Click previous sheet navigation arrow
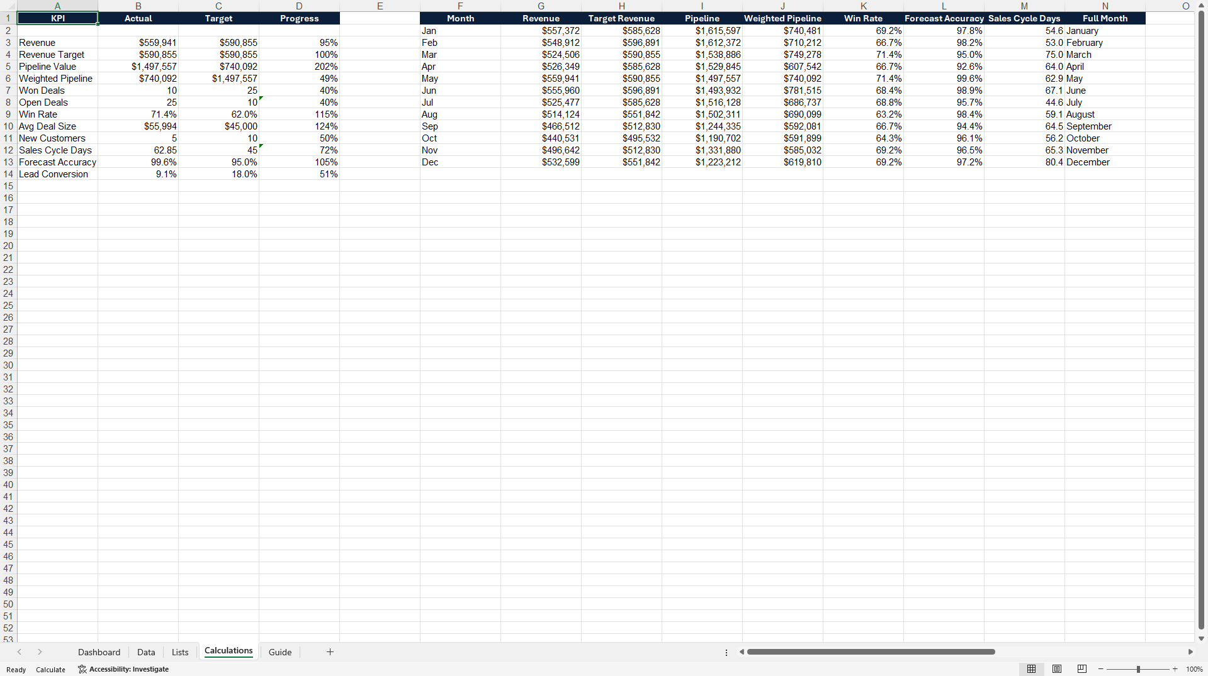This screenshot has height=676, width=1208. [x=20, y=652]
